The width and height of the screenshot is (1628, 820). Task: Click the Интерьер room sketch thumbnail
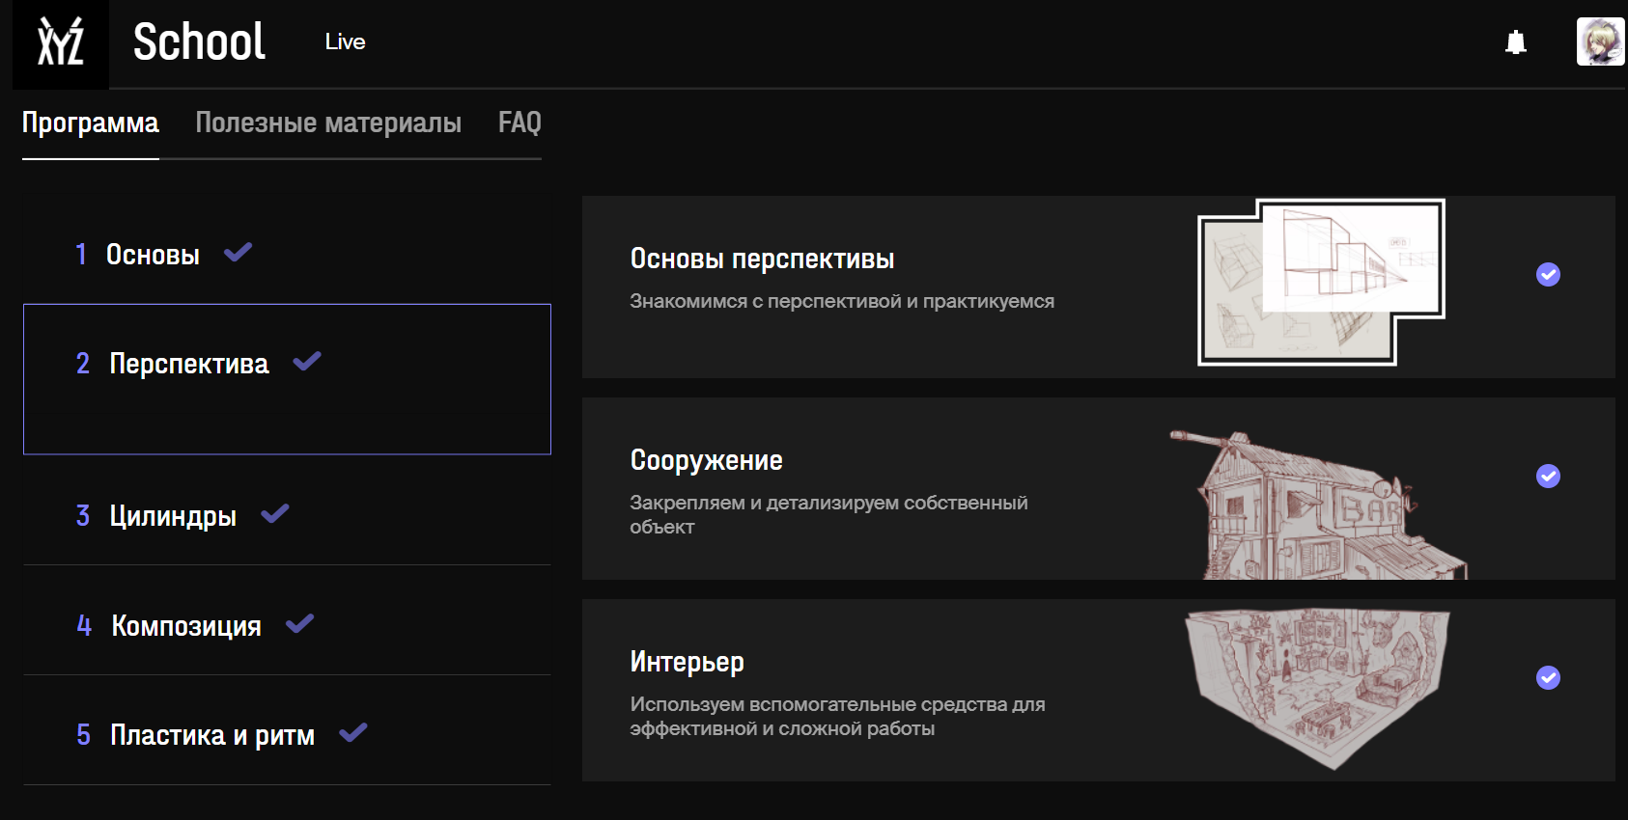point(1317,687)
